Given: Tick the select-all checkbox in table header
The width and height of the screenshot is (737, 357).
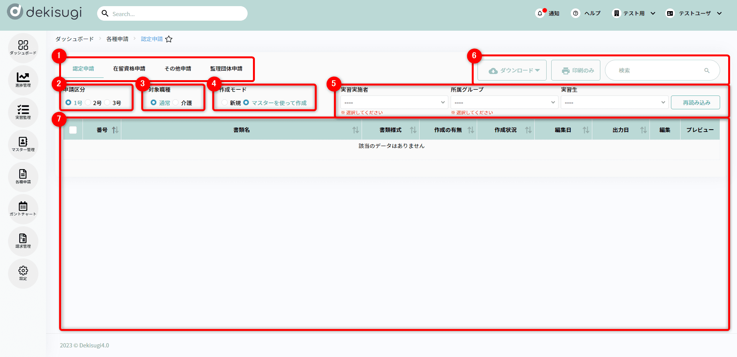Looking at the screenshot, I should pyautogui.click(x=73, y=130).
